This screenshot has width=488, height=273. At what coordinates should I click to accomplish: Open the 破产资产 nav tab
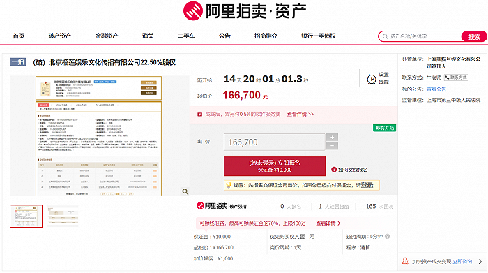60,36
